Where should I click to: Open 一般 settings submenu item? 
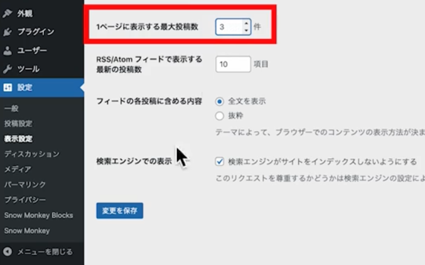(11, 109)
